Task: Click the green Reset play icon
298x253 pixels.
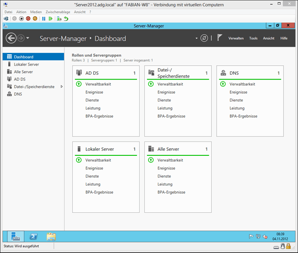Action: pyautogui.click(x=50, y=19)
